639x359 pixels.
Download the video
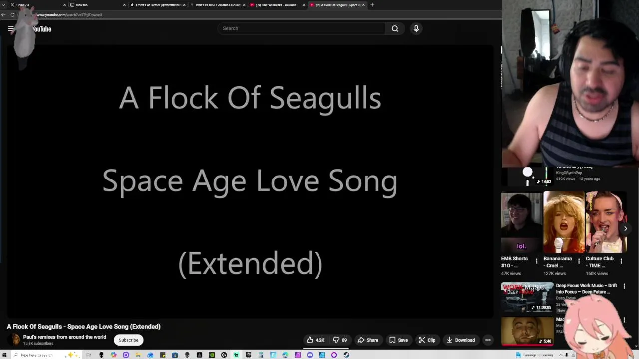[x=461, y=340]
